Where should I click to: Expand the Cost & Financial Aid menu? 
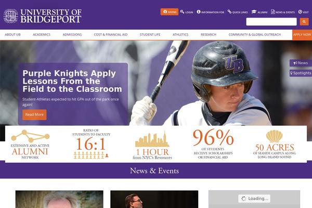(x=111, y=35)
